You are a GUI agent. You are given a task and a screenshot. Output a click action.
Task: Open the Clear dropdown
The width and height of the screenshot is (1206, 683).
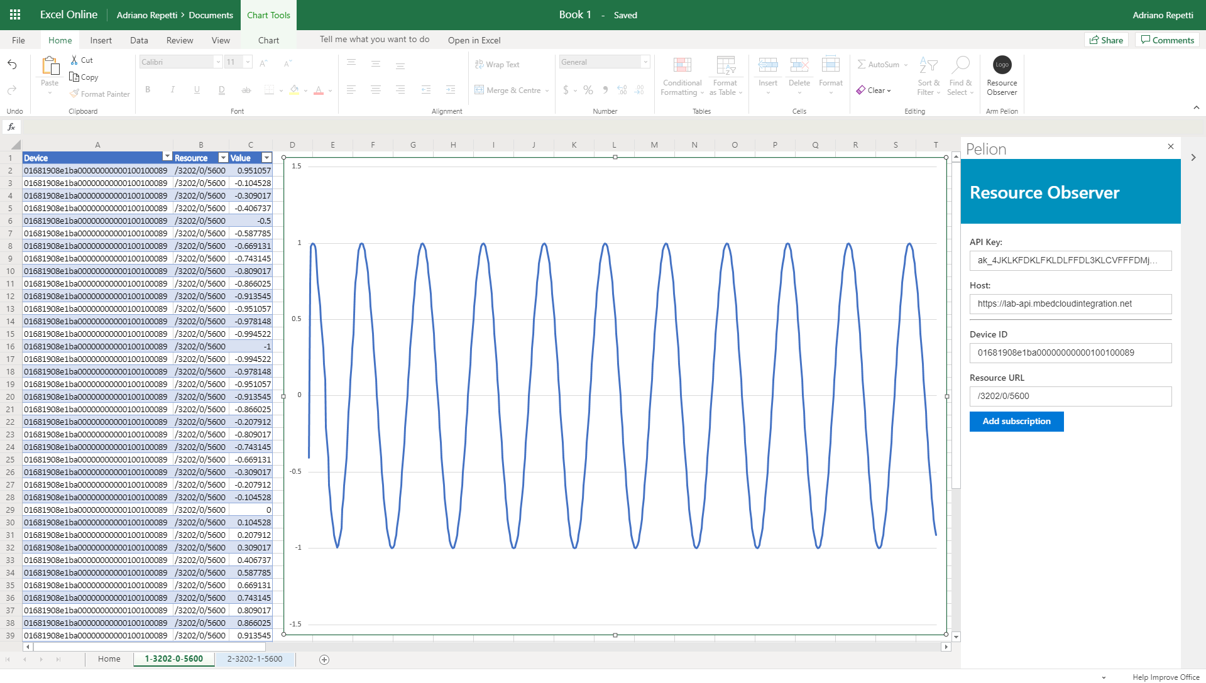[874, 90]
